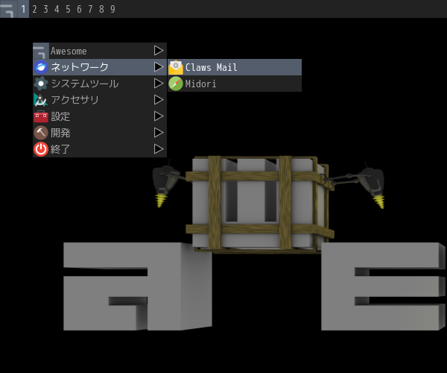Screen dimensions: 447x373
Task: Click the blue Network category icon
Action: click(x=41, y=67)
